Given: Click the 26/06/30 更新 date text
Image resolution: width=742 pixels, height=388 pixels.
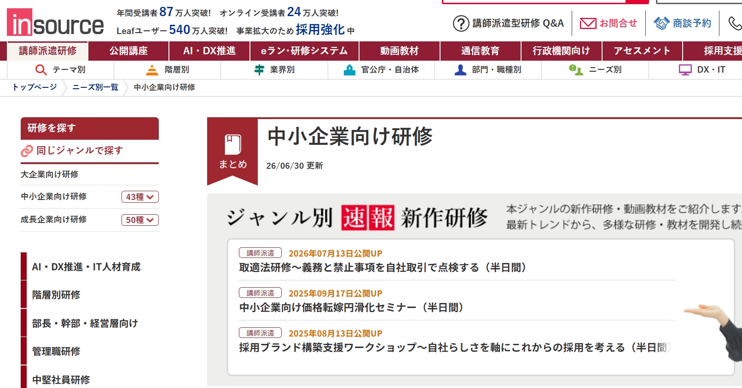Looking at the screenshot, I should click(295, 166).
